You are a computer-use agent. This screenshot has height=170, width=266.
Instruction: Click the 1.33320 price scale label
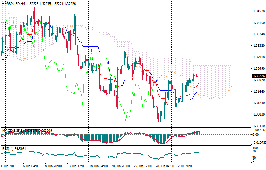point(259,46)
